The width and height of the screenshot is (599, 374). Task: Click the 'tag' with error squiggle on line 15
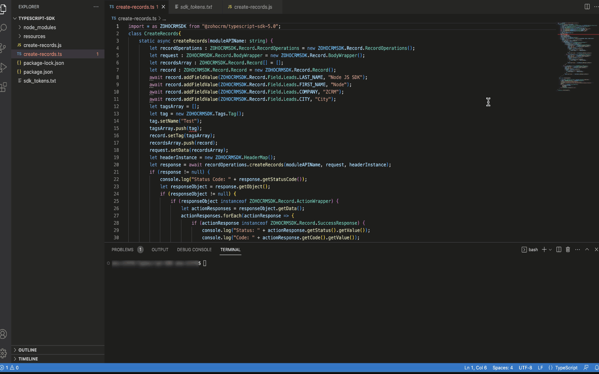pyautogui.click(x=193, y=129)
